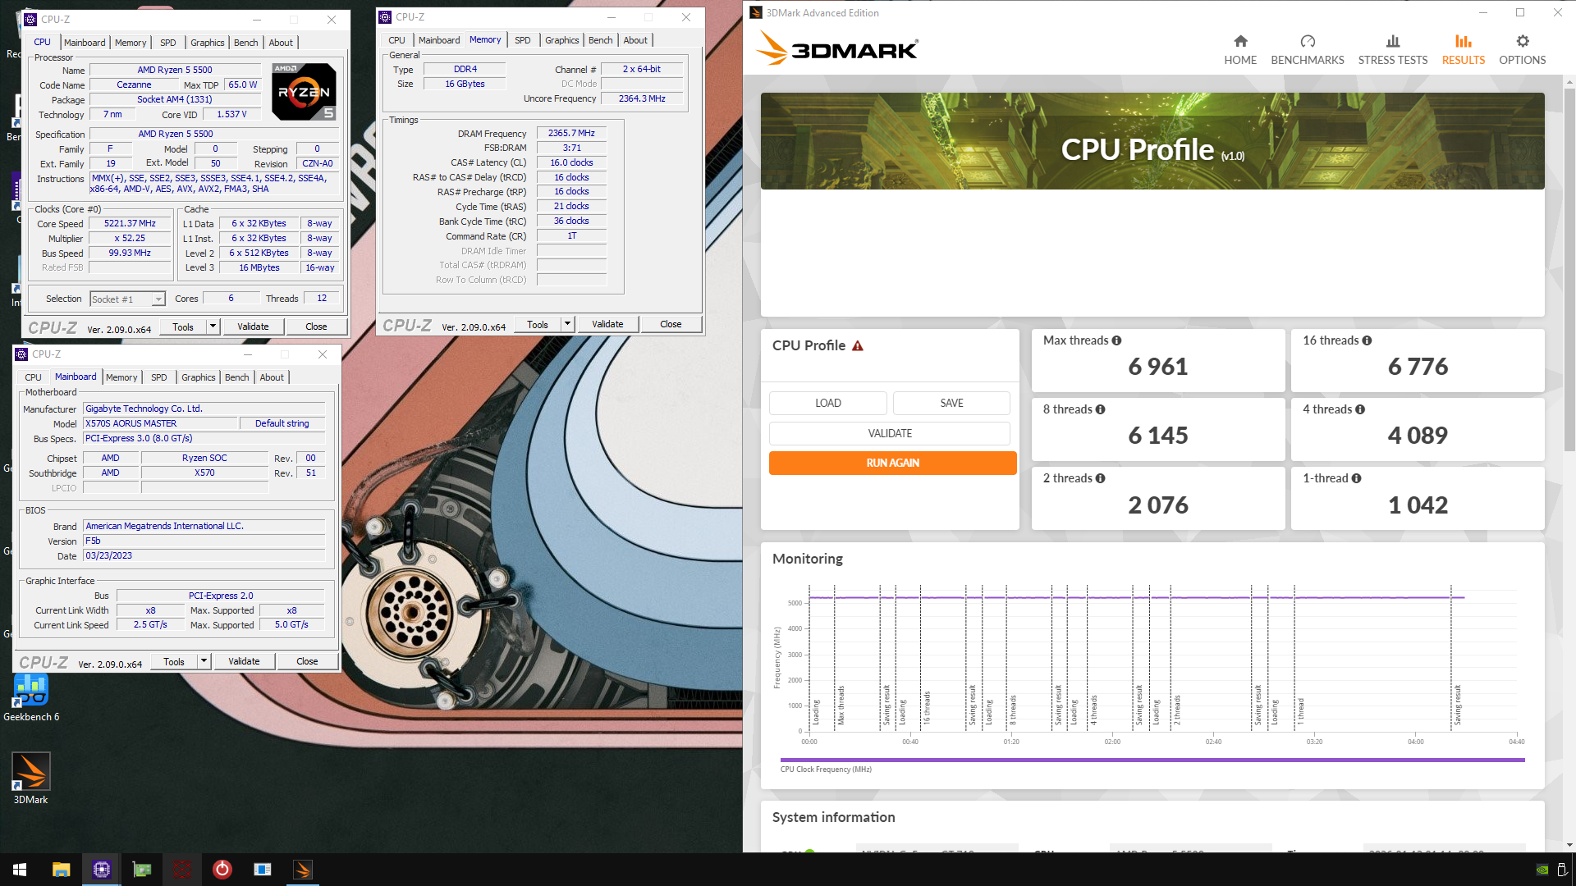1576x886 pixels.
Task: Expand Tools dropdown arrow in CPU-Z Mainboard window
Action: 204,661
